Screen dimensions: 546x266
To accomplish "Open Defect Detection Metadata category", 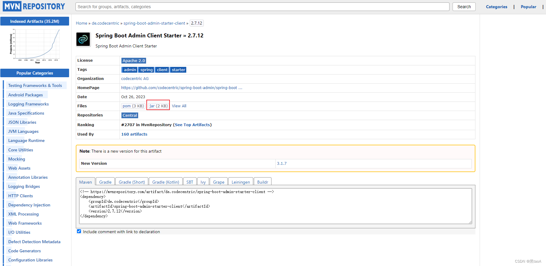I will click(34, 242).
